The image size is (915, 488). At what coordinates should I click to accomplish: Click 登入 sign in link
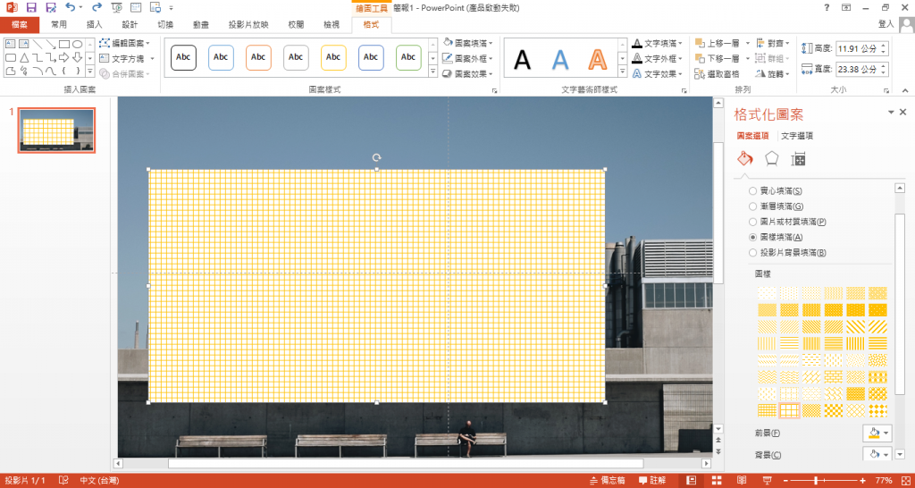coord(886,24)
